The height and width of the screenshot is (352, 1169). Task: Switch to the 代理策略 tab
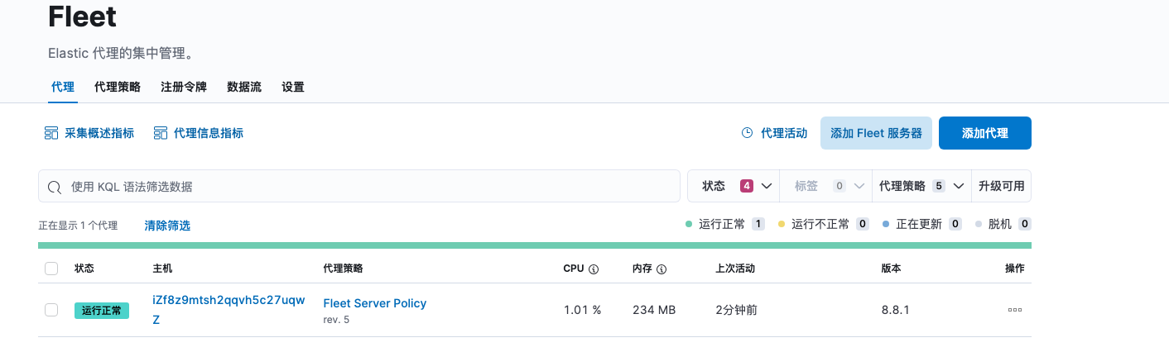[x=118, y=87]
